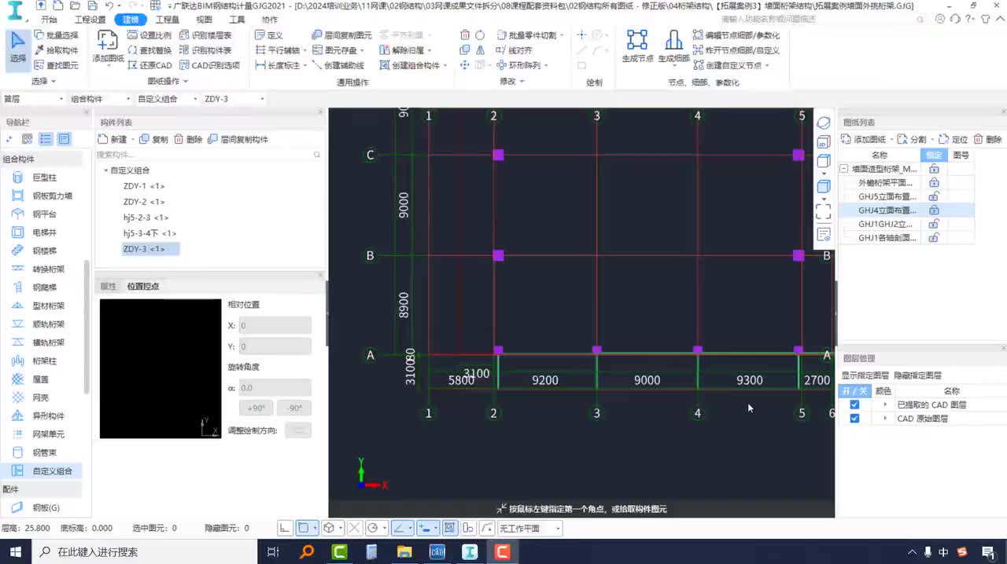Expand CAD 原始图层 layer row
This screenshot has height=564, width=1007.
click(x=884, y=419)
